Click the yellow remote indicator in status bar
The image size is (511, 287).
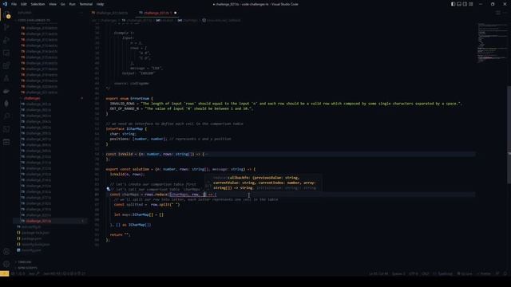tap(4, 273)
